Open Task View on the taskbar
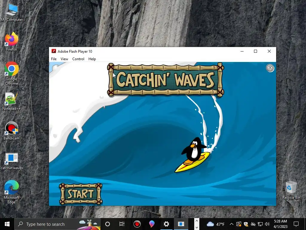 (122, 224)
